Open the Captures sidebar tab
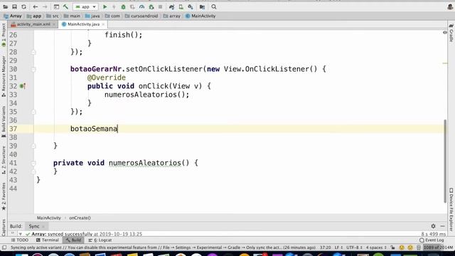 click(x=4, y=227)
